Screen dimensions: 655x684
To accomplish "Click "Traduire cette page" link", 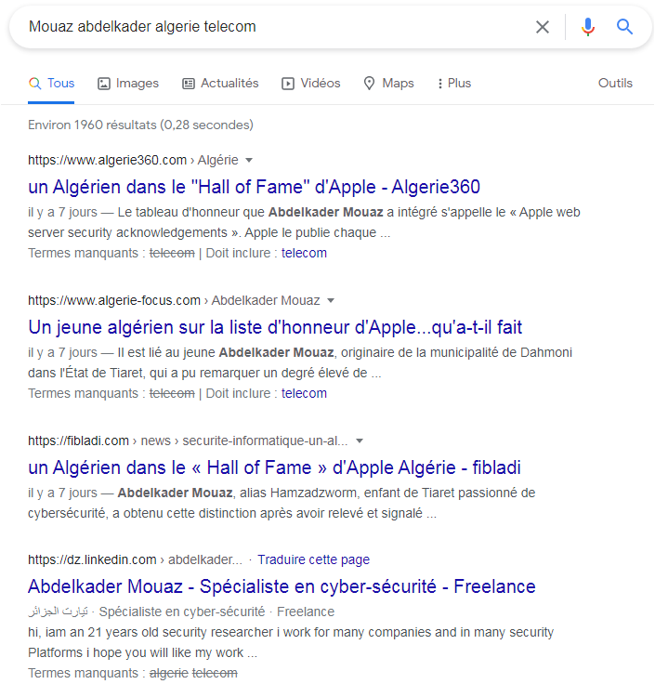I will pos(313,559).
